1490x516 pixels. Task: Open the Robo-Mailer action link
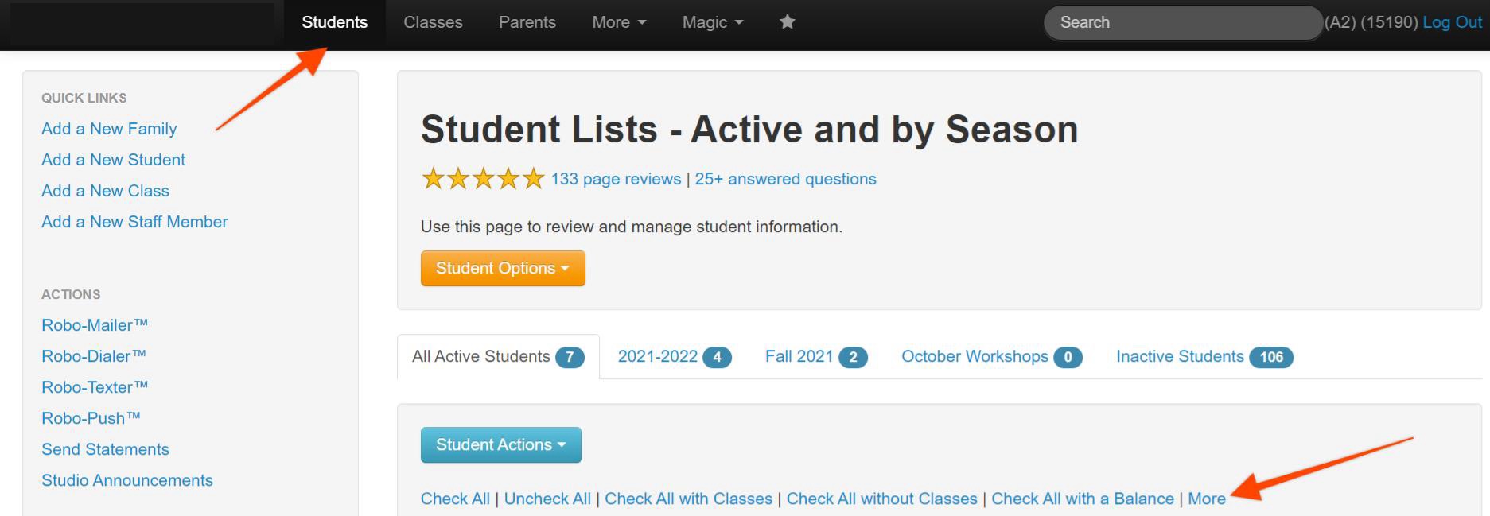pyautogui.click(x=95, y=325)
